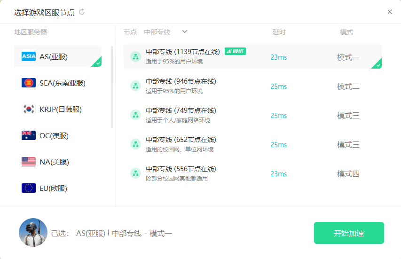Click the 中部专线 column header label
This screenshot has width=401, height=259.
(157, 32)
